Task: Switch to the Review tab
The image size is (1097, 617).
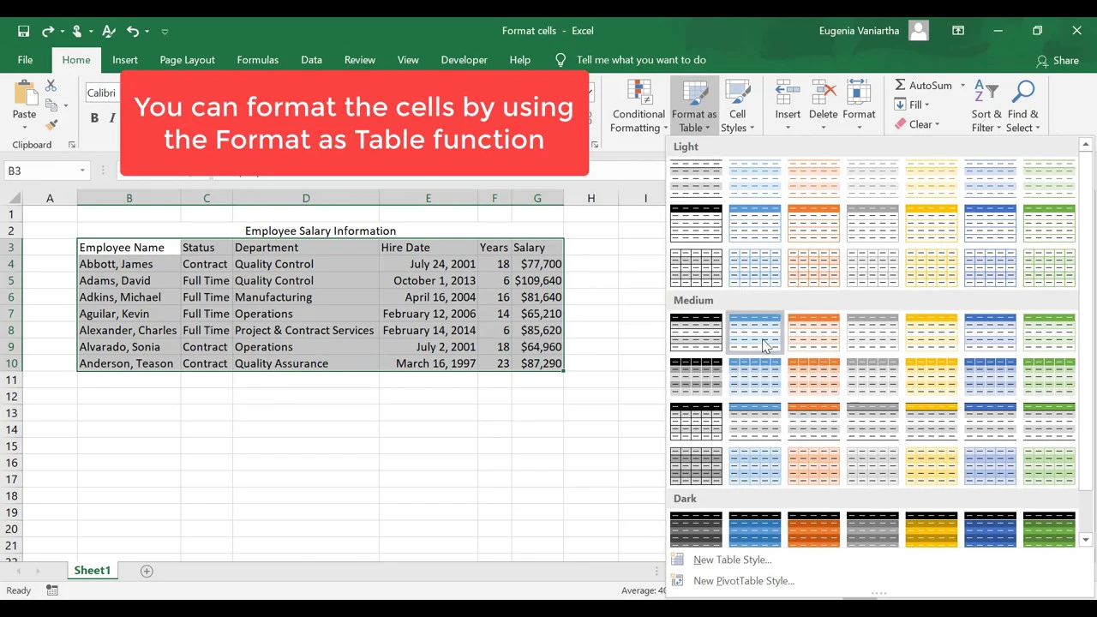Action: (x=360, y=60)
